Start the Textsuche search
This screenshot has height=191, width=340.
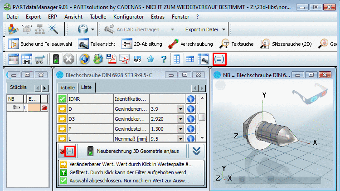point(237,44)
